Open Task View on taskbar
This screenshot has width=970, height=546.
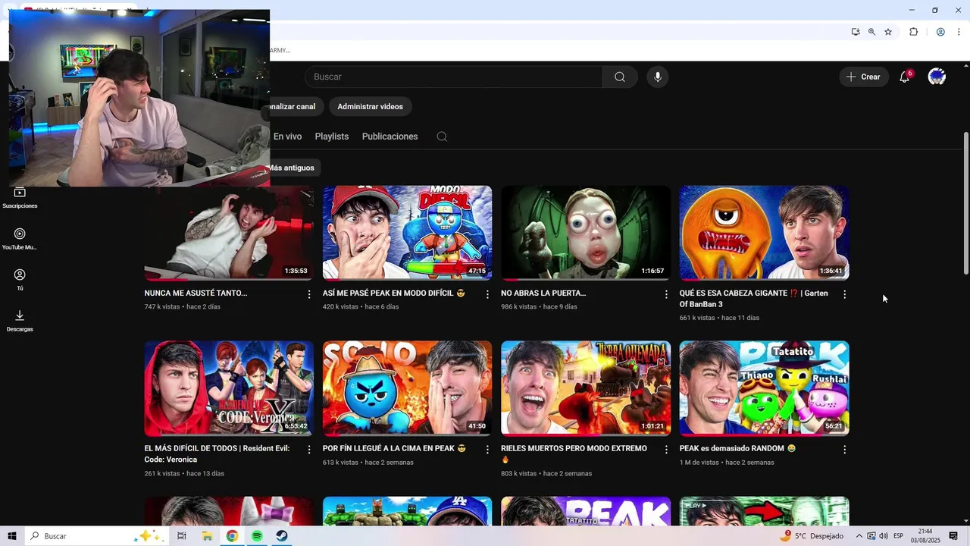[181, 536]
